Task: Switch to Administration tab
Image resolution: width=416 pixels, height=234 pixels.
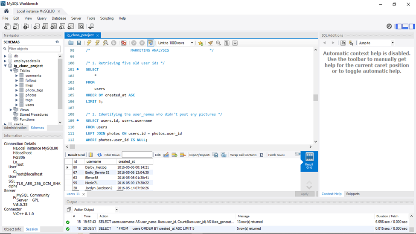Action: (15, 128)
